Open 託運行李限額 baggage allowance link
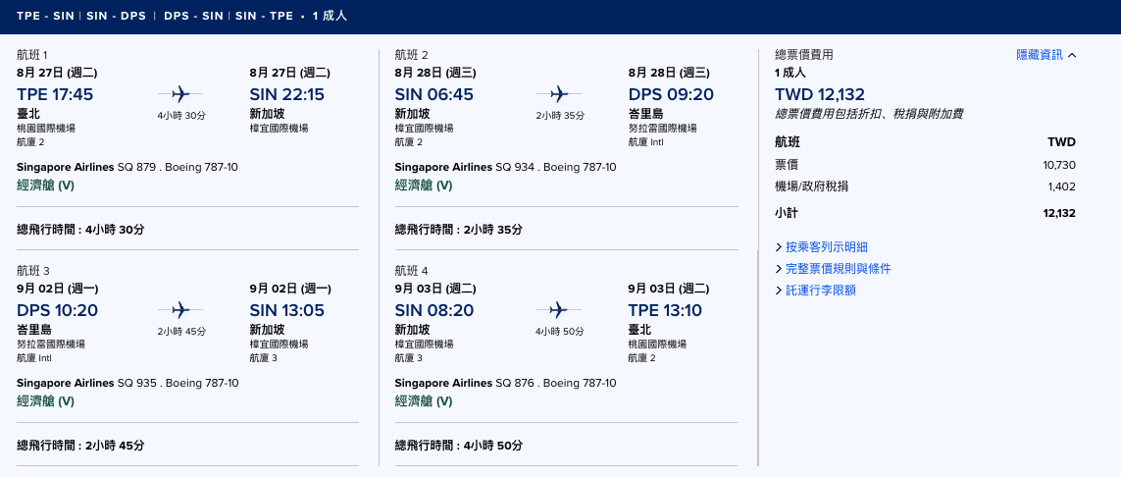Image resolution: width=1121 pixels, height=477 pixels. [820, 291]
